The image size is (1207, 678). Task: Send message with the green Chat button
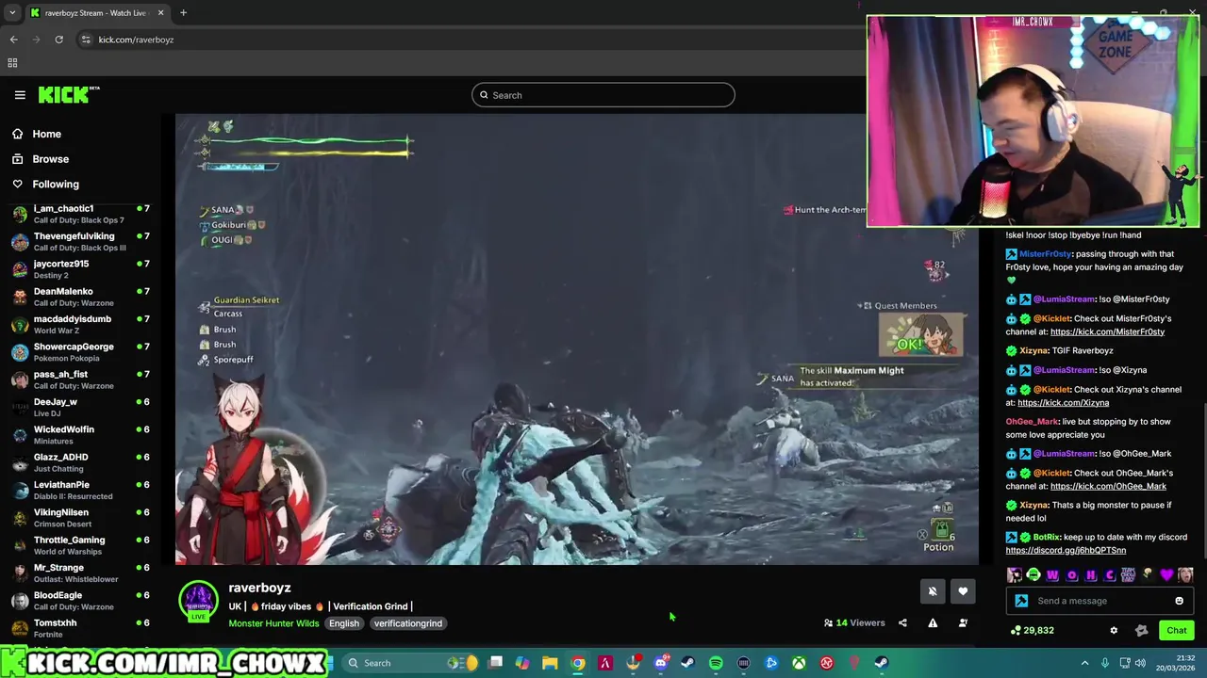click(x=1177, y=630)
